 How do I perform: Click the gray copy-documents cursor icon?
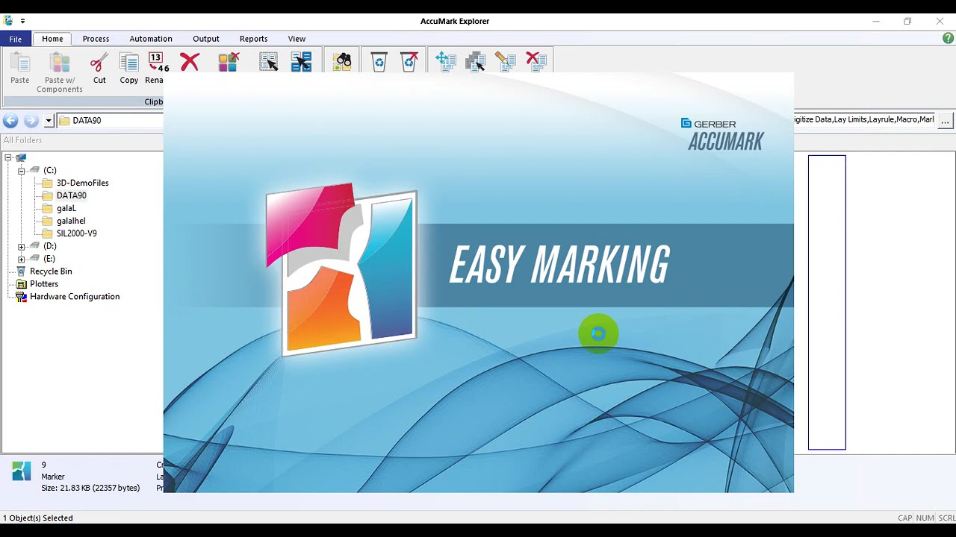pos(475,62)
